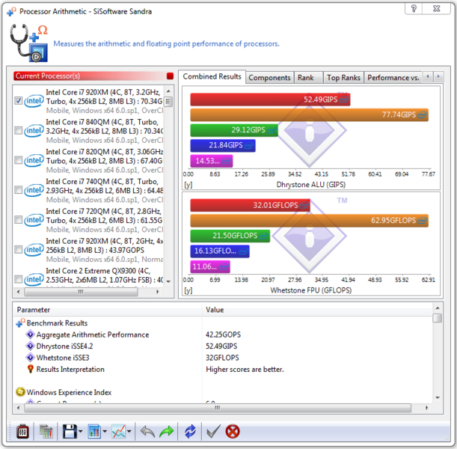
Task: Click the calculator options icon in bottom toolbar
Action: (x=22, y=432)
